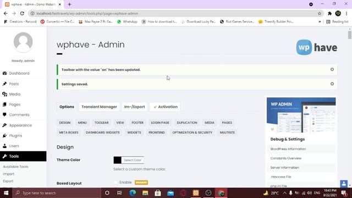Reload the current page

tap(22, 13)
